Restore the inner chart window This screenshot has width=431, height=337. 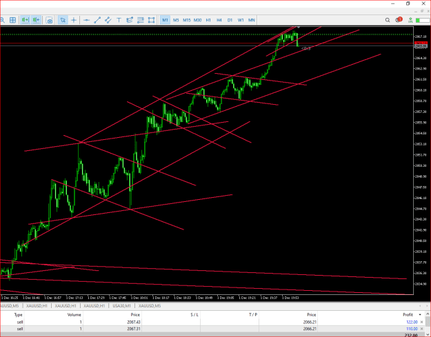point(422,11)
